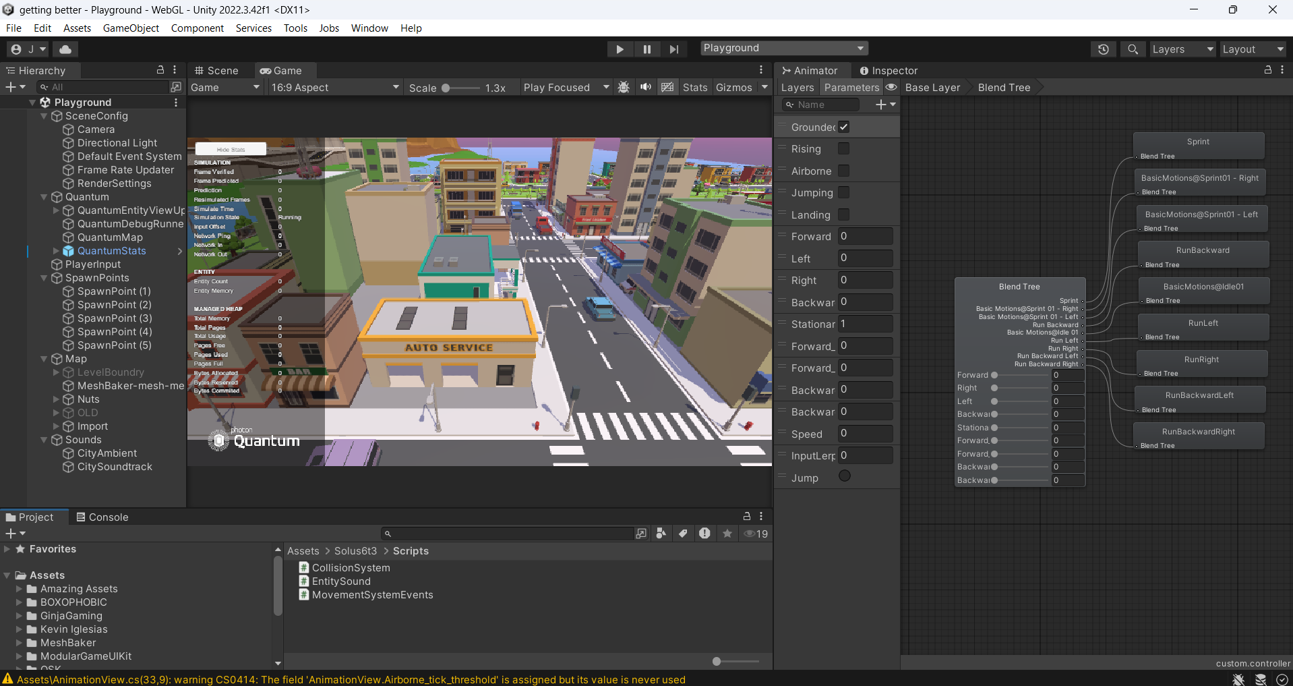Click the global search magnifier icon
Screen dimensions: 1293x686
click(1133, 49)
